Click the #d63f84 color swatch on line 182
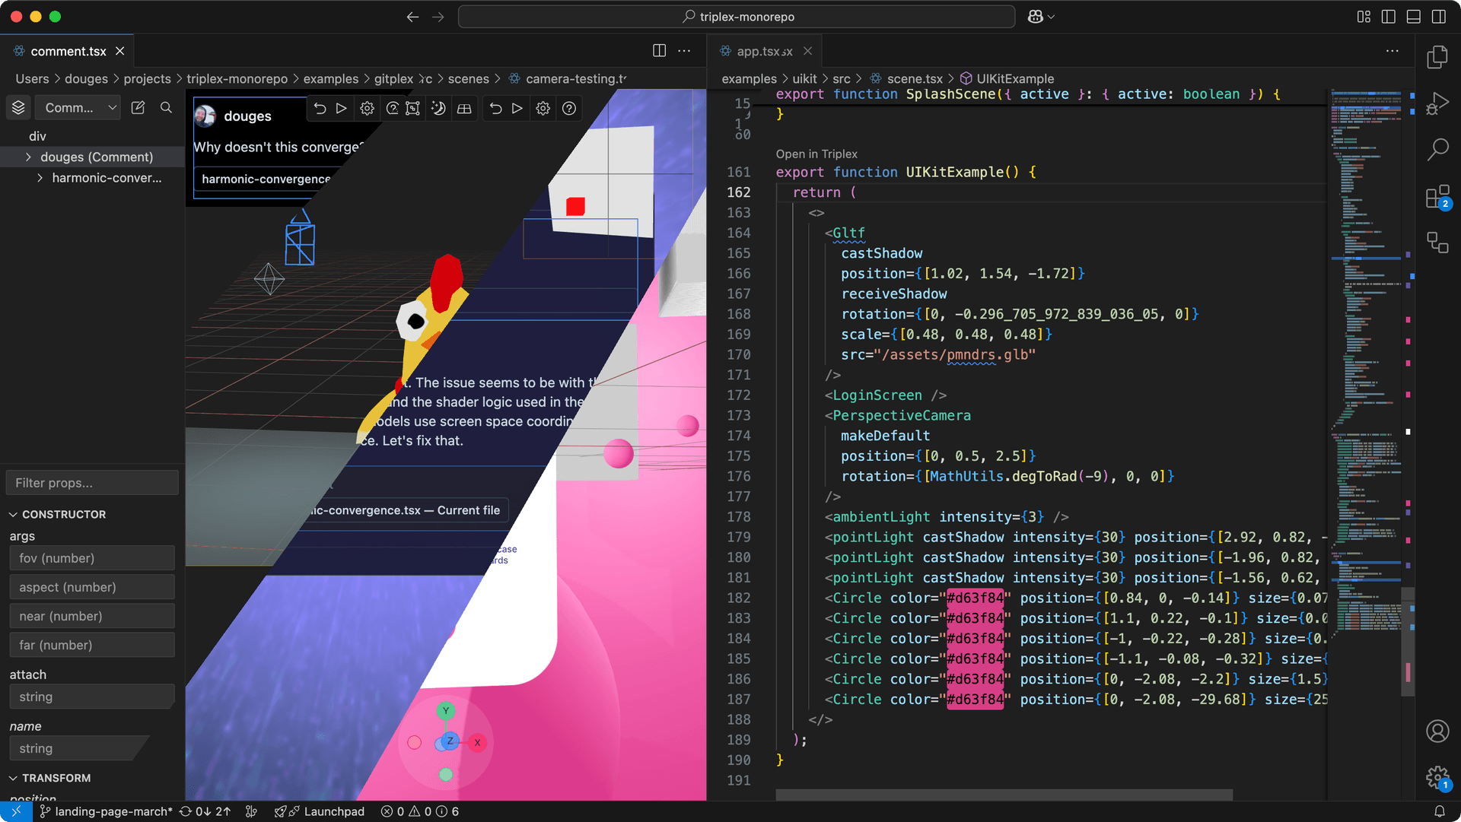 click(975, 598)
